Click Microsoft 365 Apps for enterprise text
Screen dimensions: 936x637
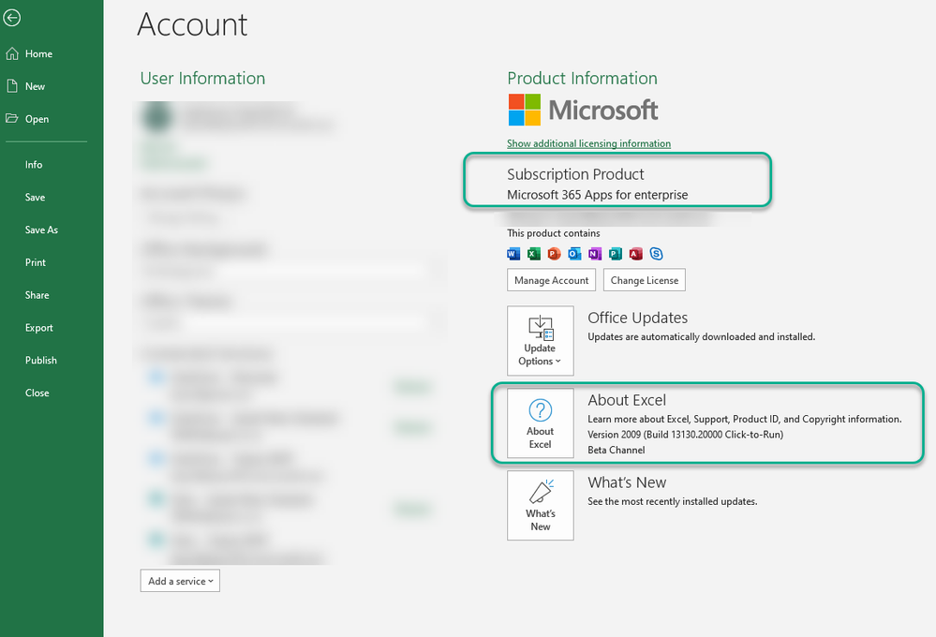pos(598,195)
